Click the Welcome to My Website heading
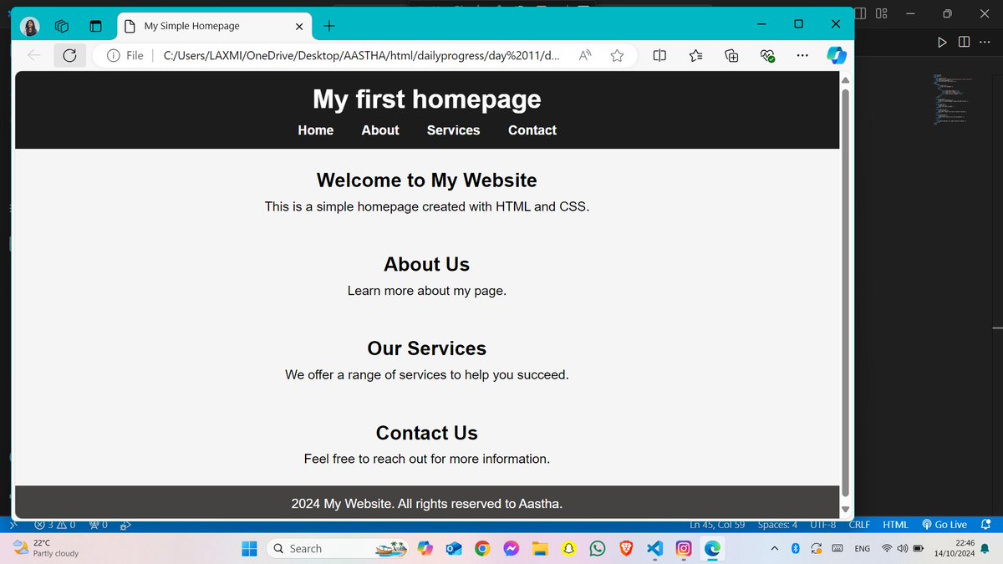Image resolution: width=1003 pixels, height=564 pixels. (x=427, y=180)
